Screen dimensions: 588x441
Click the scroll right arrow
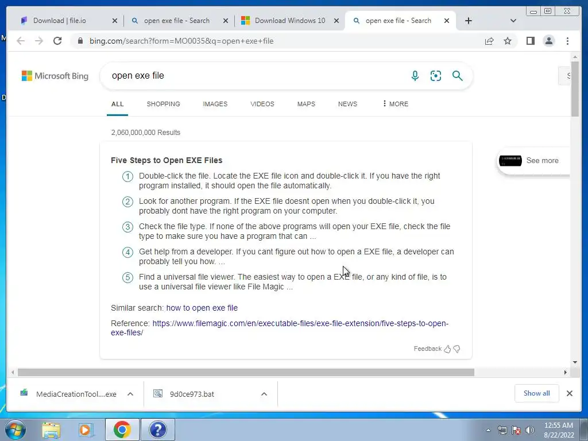pyautogui.click(x=565, y=372)
